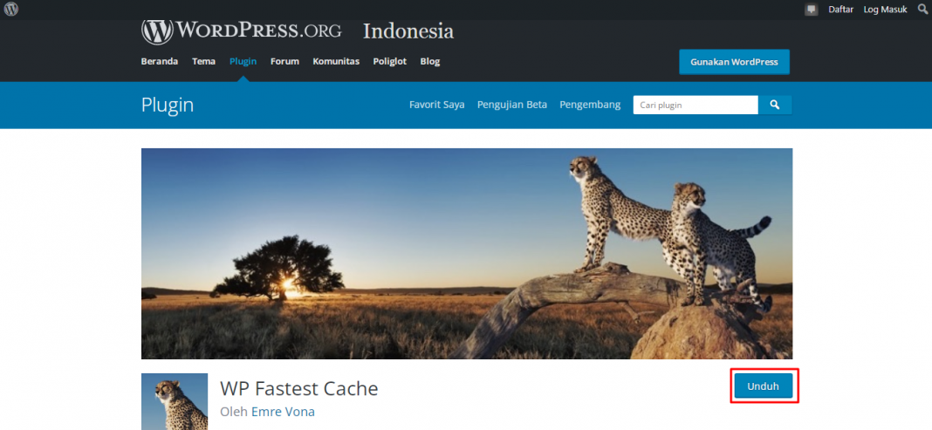Click the Gunakan WordPress button
The width and height of the screenshot is (932, 430).
pos(734,62)
